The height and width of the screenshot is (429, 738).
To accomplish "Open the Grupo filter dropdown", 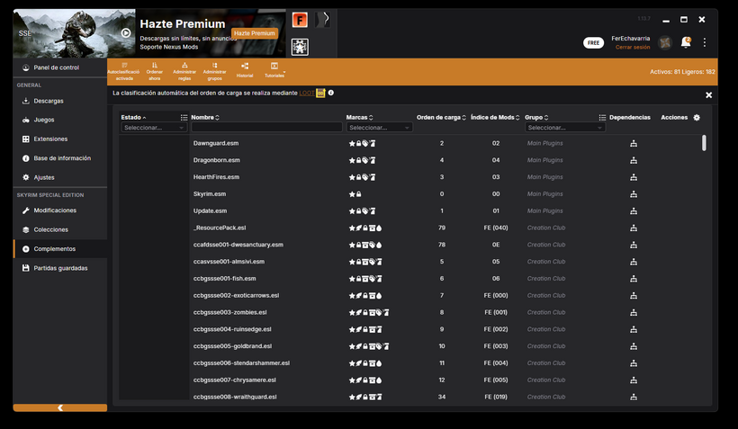I will (x=565, y=128).
